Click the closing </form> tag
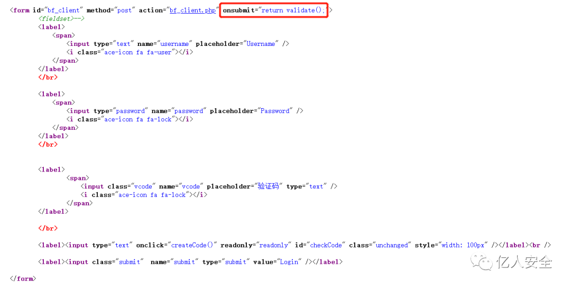 23,279
